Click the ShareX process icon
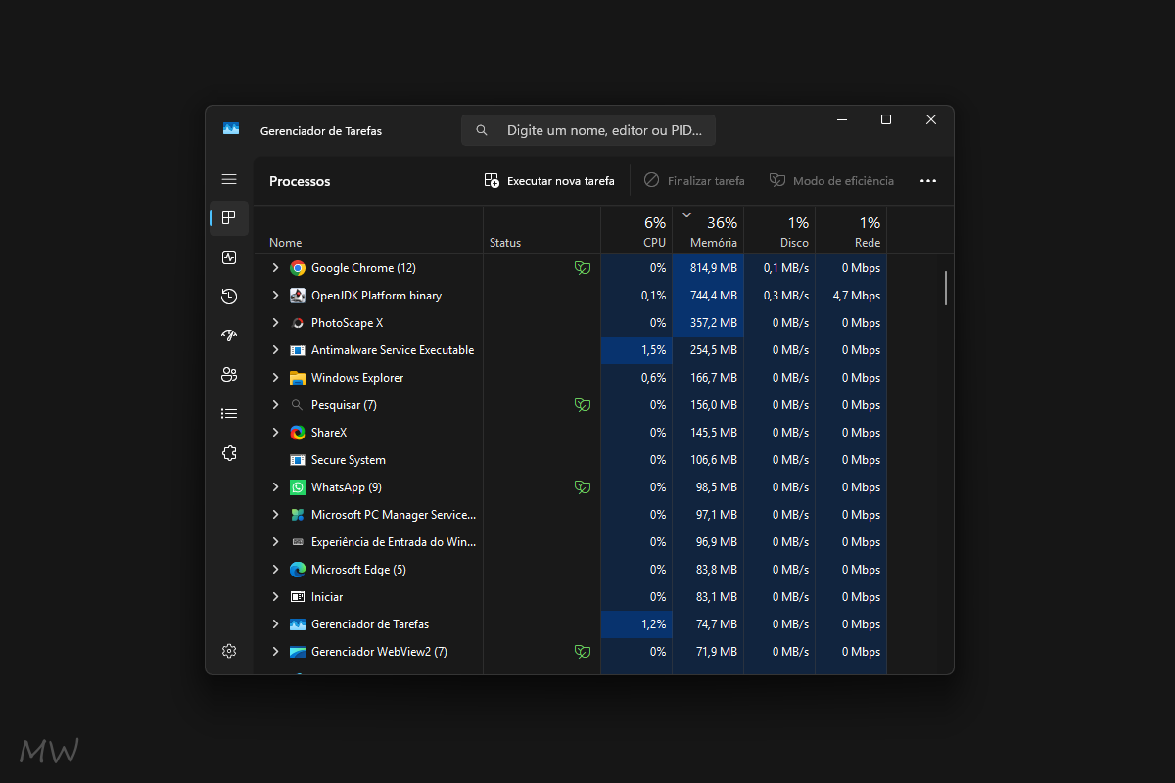Image resolution: width=1175 pixels, height=783 pixels. click(x=298, y=433)
